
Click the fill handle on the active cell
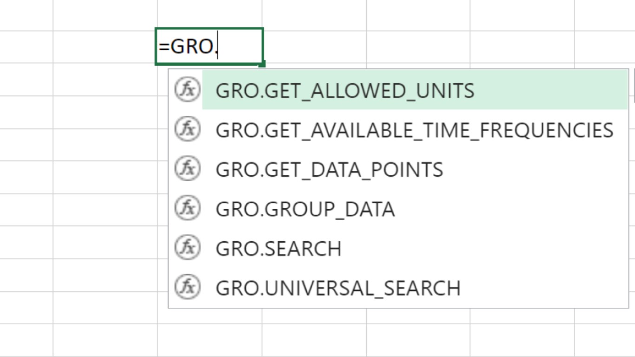point(262,64)
